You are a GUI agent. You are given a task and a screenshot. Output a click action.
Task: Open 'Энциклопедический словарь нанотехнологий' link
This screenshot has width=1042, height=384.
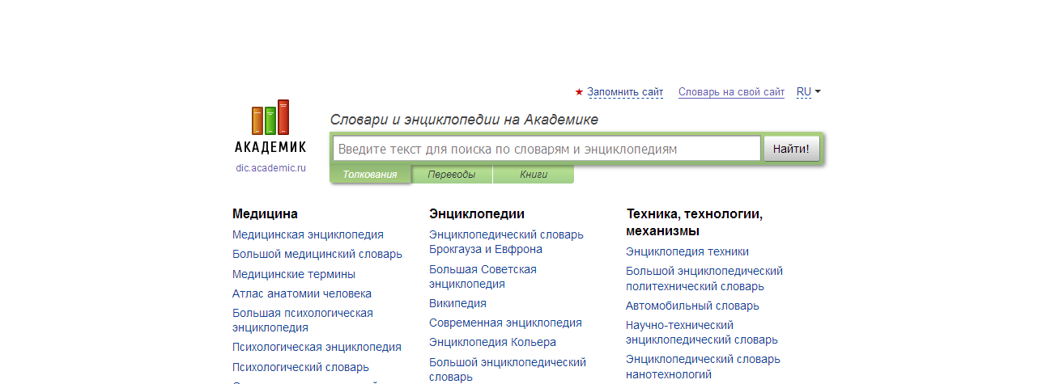tap(703, 367)
